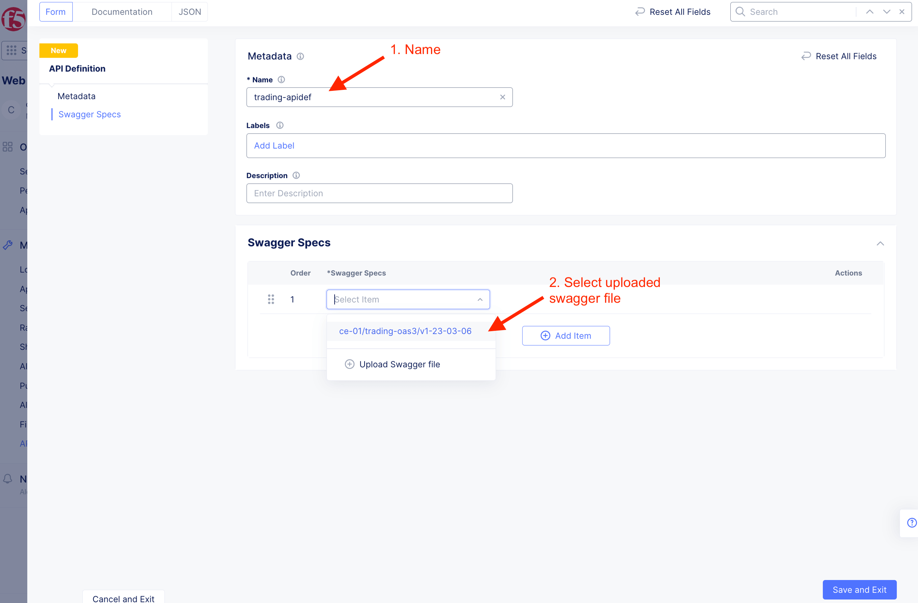Screen dimensions: 918x603
Task: Go to previous search result arrow
Action: [869, 12]
